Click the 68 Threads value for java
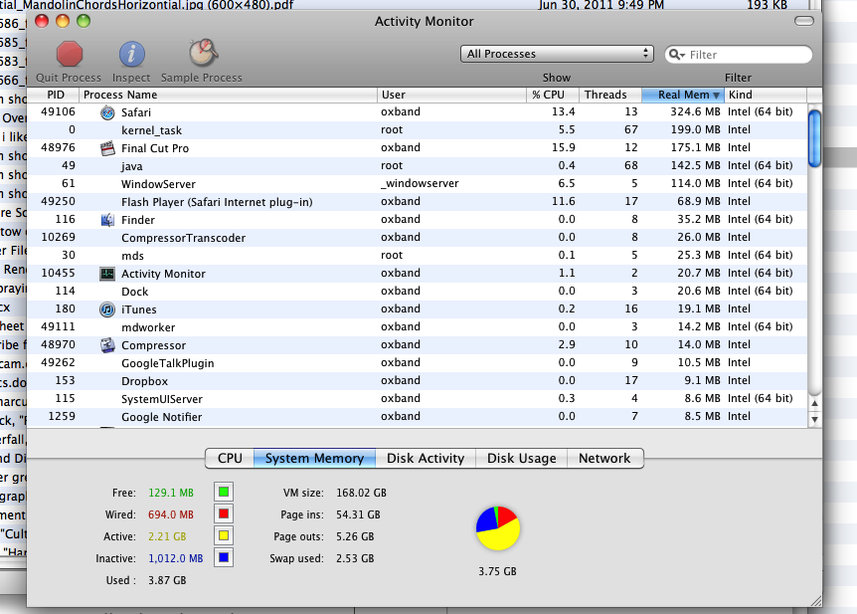 [x=631, y=165]
